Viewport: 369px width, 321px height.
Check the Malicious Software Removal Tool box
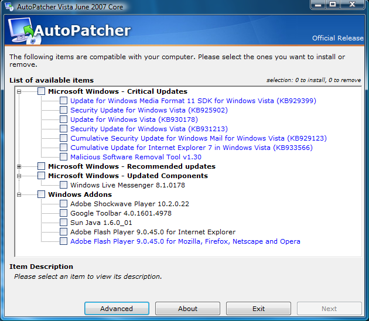pos(63,157)
